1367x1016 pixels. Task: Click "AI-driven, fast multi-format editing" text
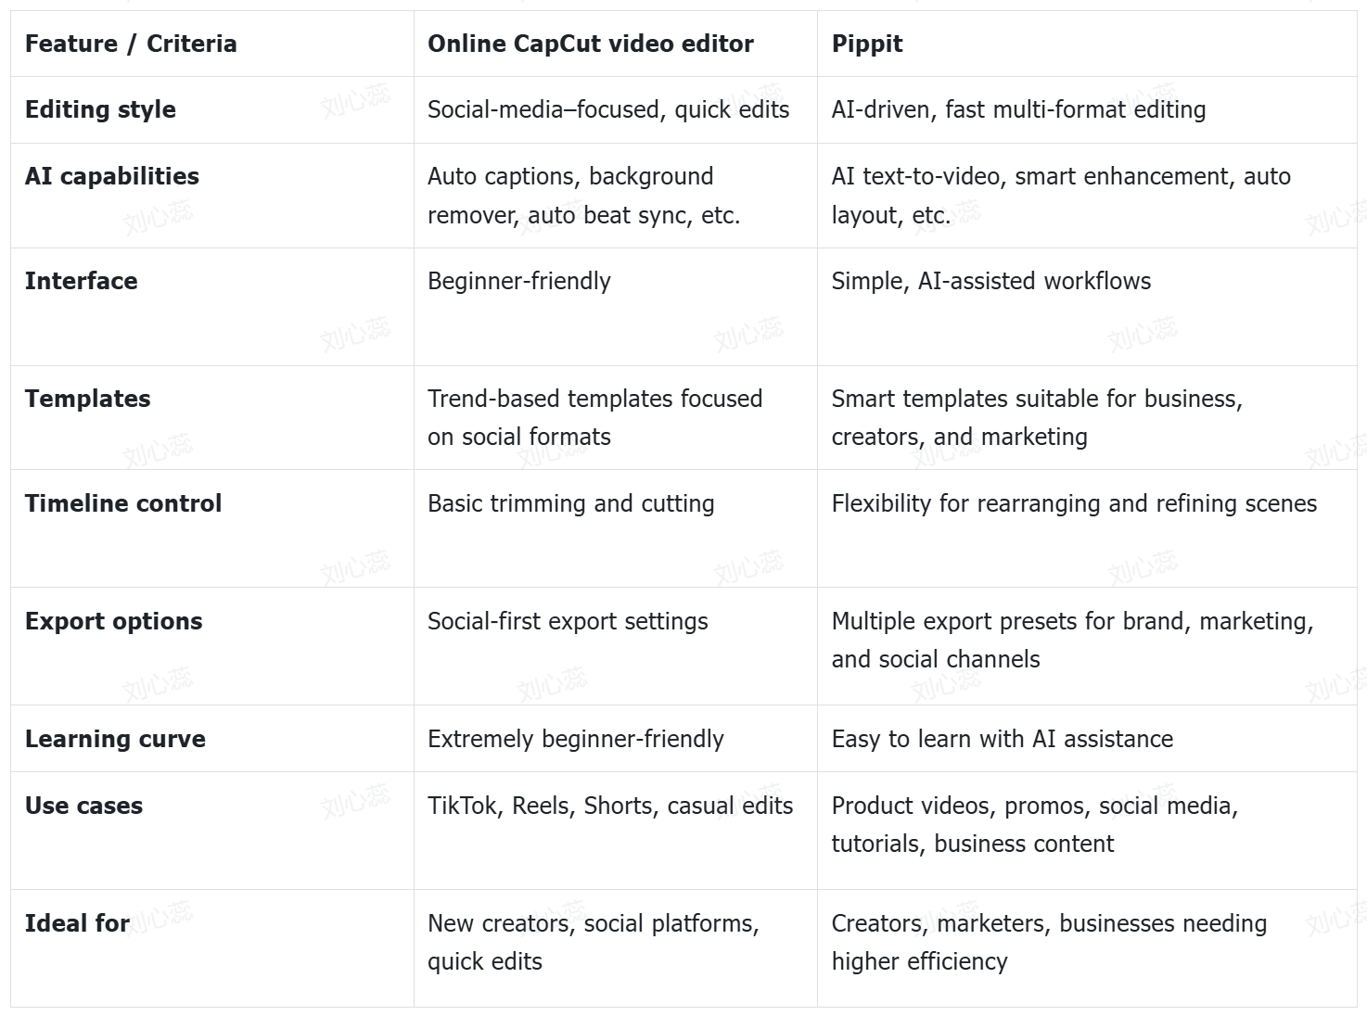pos(1018,109)
